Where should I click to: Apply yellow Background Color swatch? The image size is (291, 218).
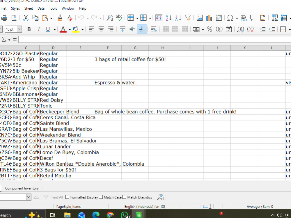pyautogui.click(x=76, y=29)
